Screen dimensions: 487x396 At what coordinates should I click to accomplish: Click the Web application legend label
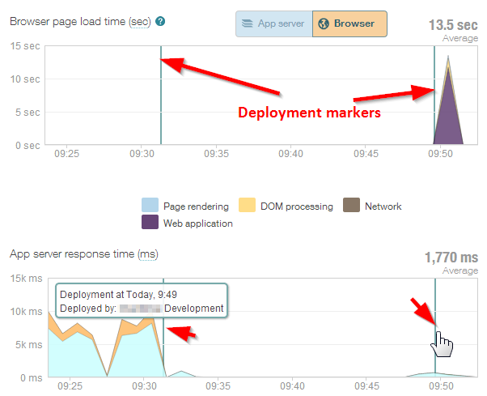tap(198, 224)
